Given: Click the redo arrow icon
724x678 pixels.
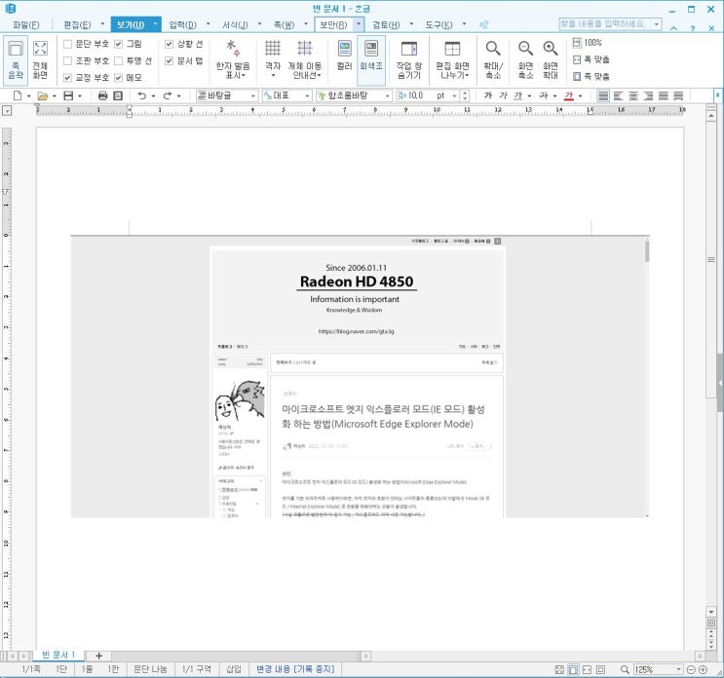Looking at the screenshot, I should coord(168,95).
